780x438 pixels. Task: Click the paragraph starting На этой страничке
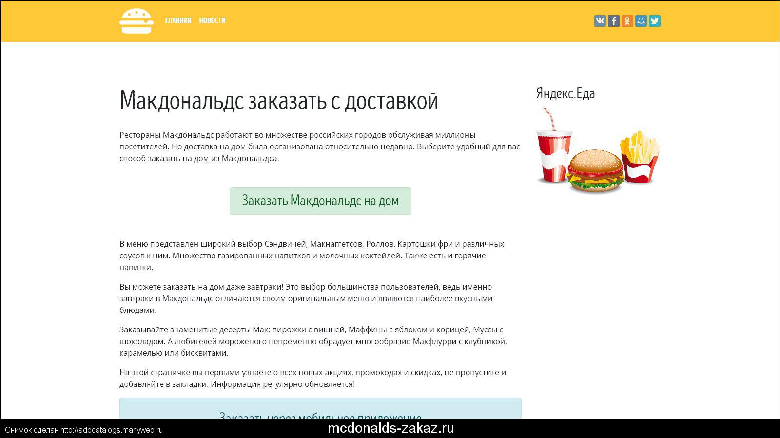313,378
